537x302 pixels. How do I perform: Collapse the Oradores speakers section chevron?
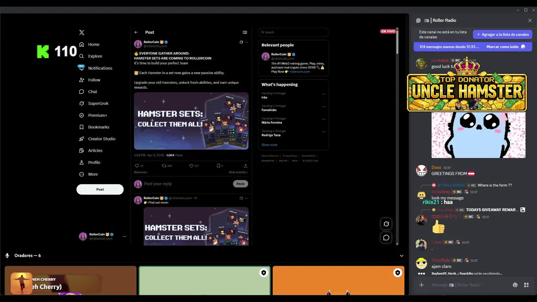[401, 255]
